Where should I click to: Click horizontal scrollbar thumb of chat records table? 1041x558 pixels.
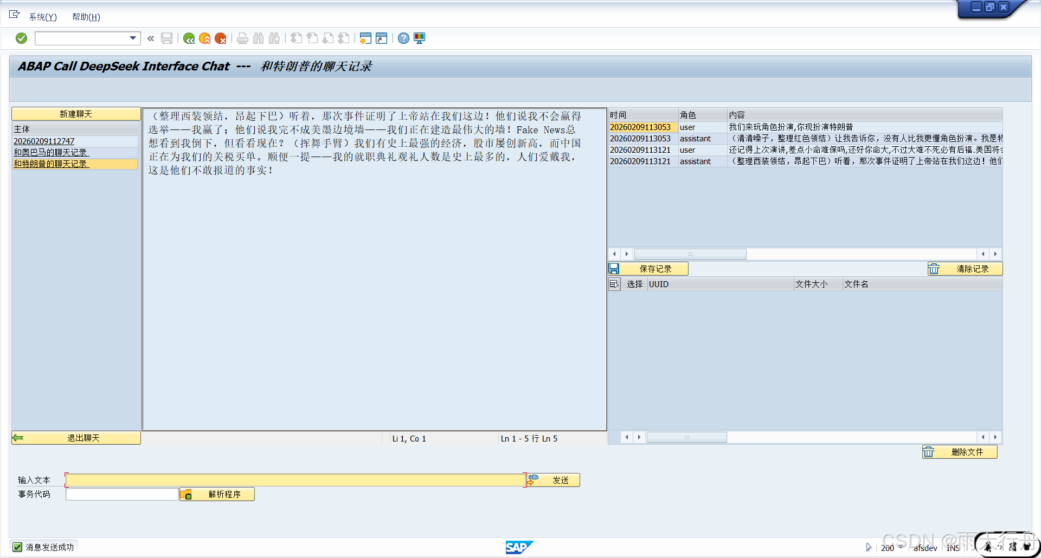(690, 254)
